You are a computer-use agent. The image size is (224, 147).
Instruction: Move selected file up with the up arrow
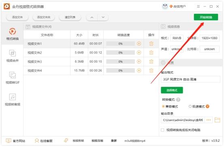[92, 17]
